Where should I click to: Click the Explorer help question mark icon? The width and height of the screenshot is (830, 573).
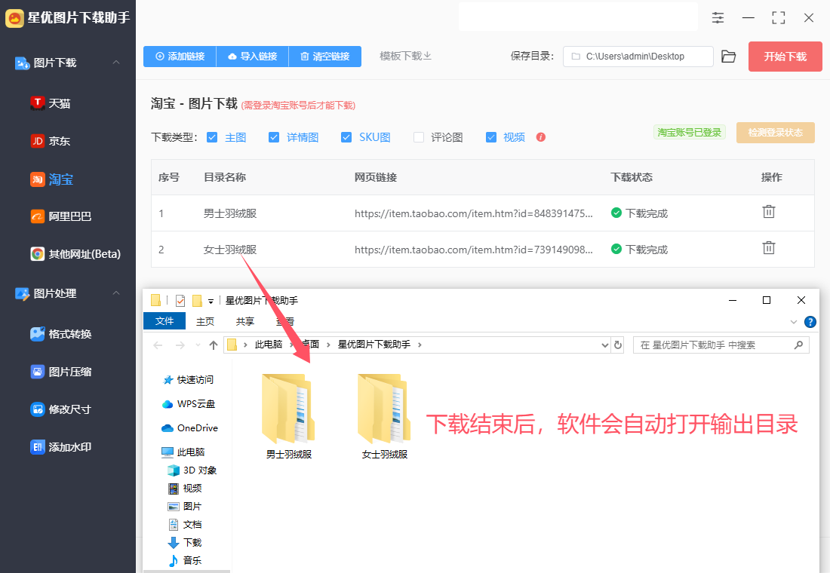point(810,322)
